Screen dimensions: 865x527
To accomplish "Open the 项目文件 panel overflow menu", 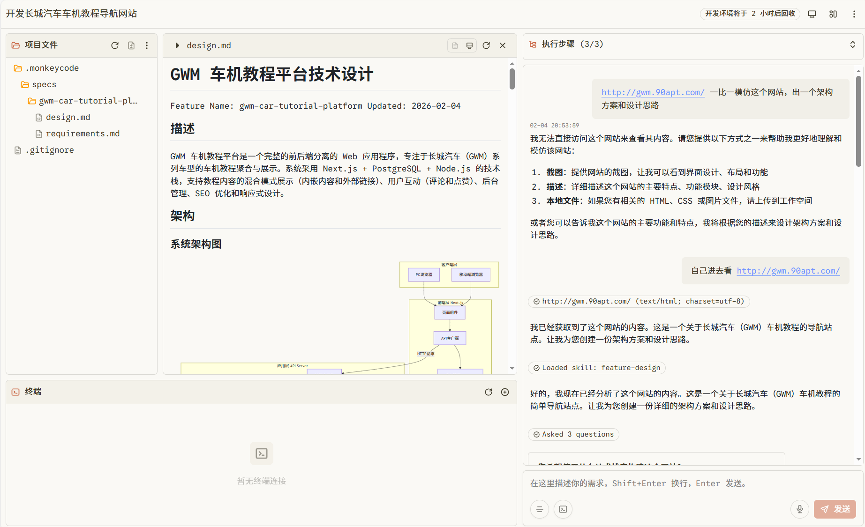I will click(x=147, y=45).
